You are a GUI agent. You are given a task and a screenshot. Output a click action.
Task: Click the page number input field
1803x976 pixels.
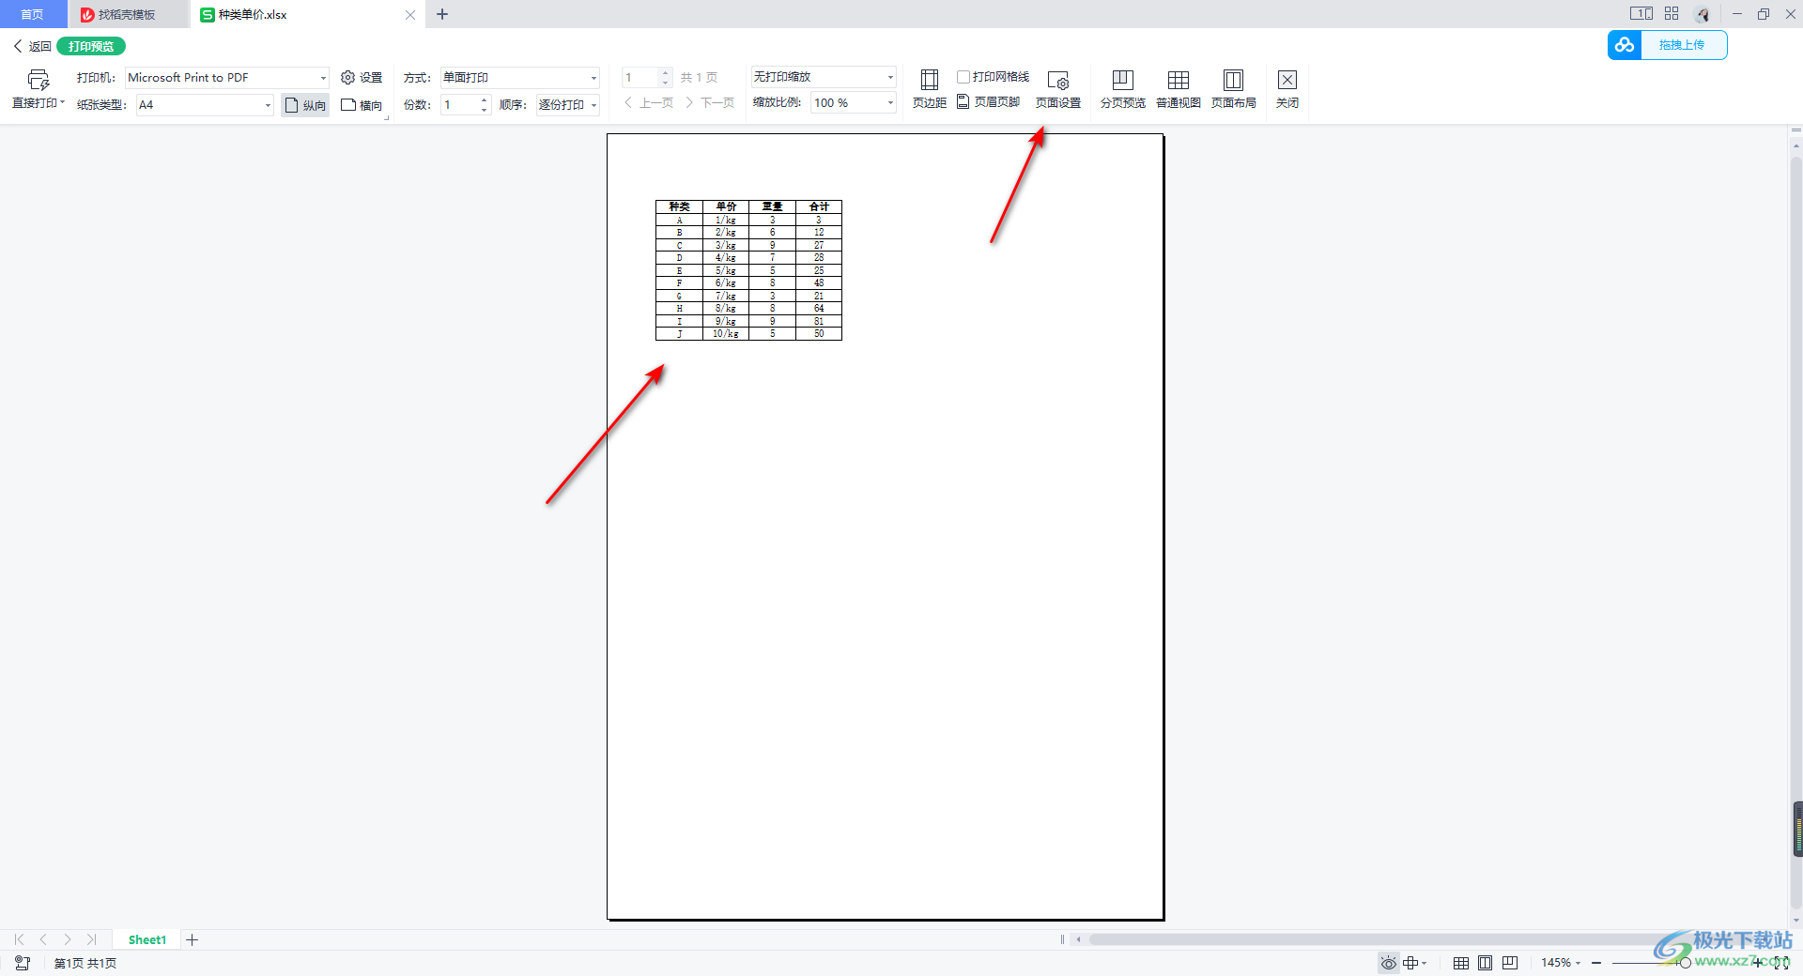(x=640, y=78)
